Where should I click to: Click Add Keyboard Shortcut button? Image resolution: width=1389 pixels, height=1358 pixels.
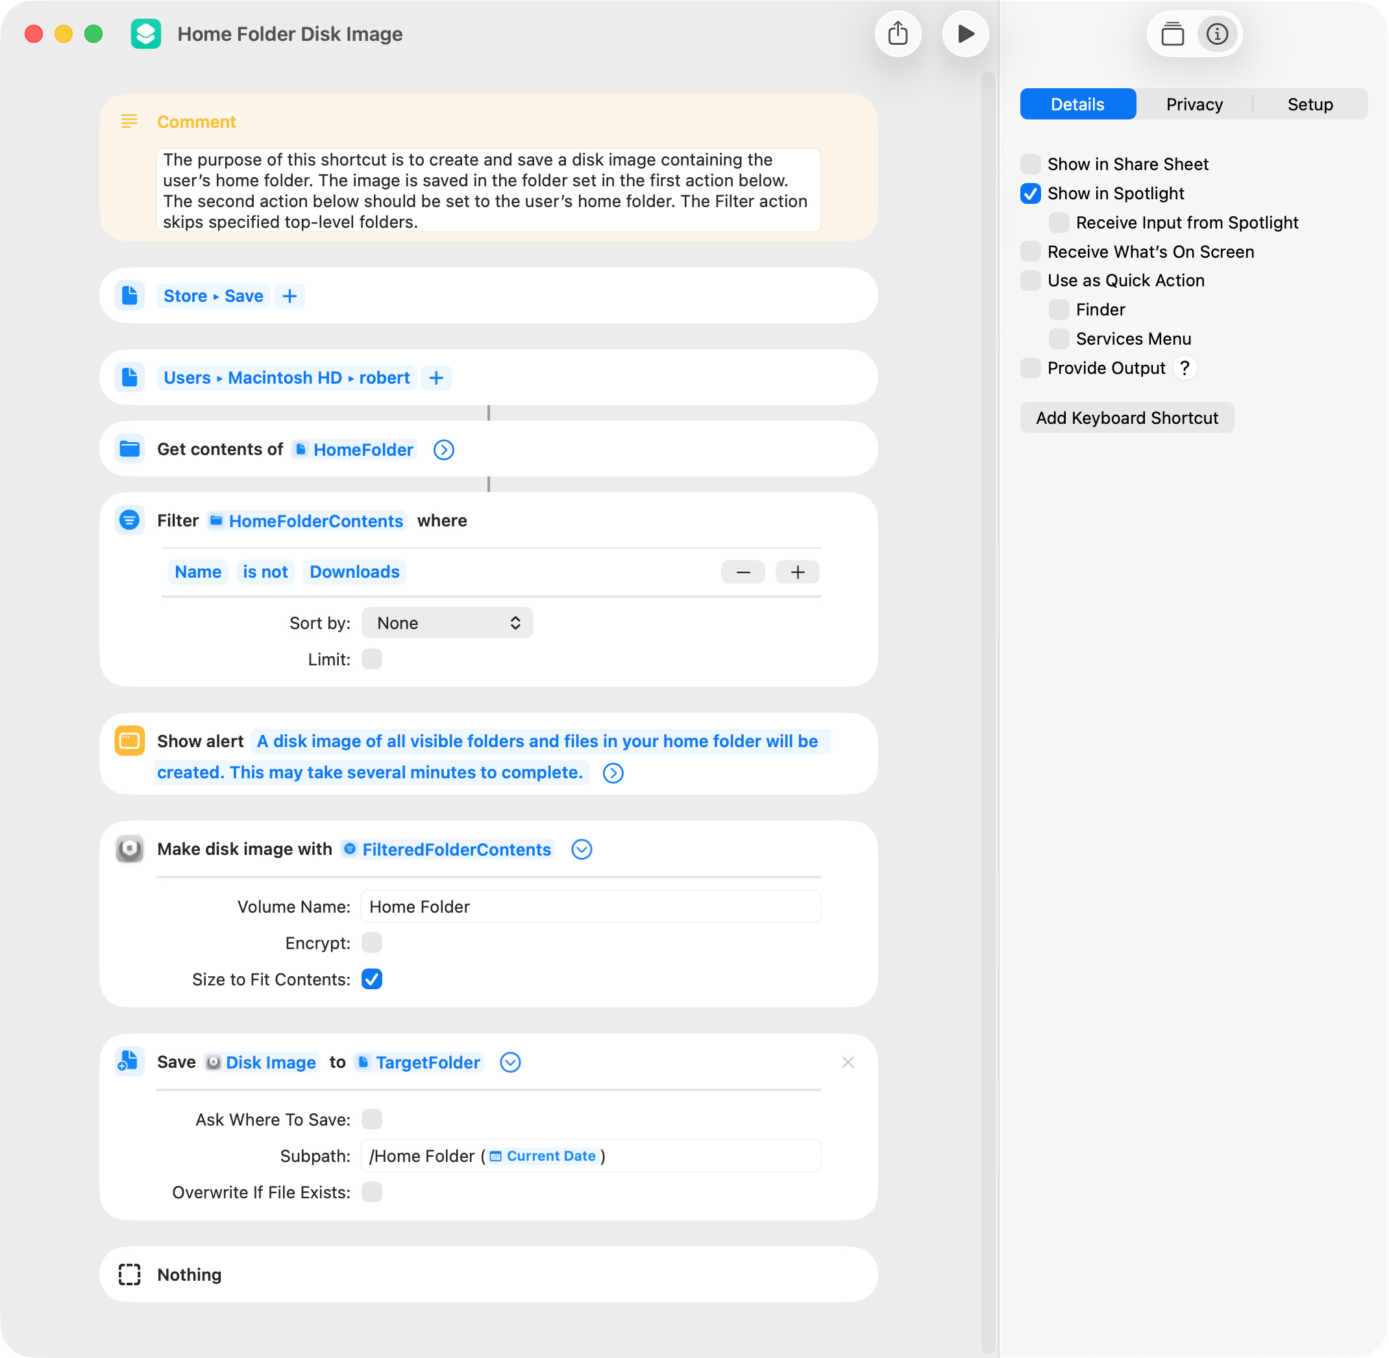1127,418
